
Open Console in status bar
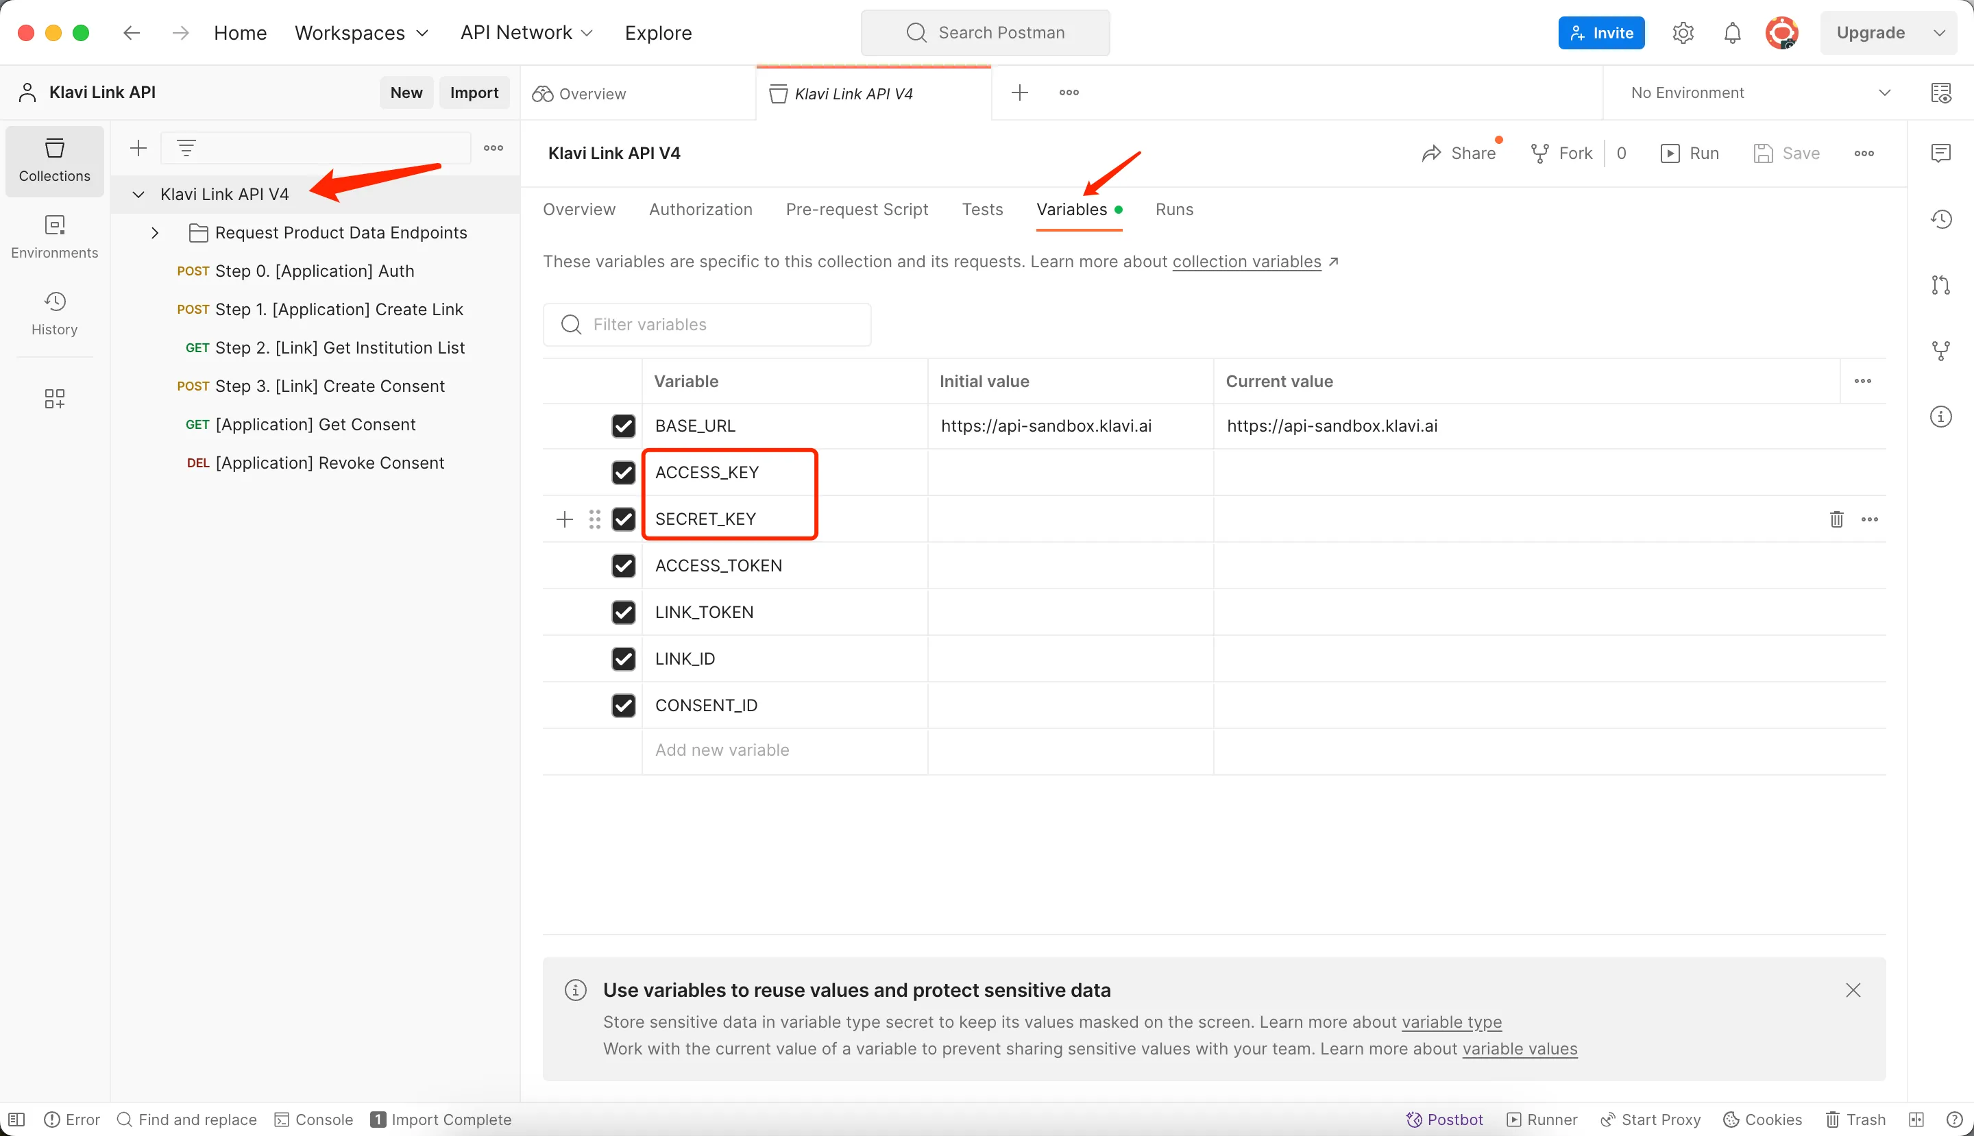(314, 1120)
